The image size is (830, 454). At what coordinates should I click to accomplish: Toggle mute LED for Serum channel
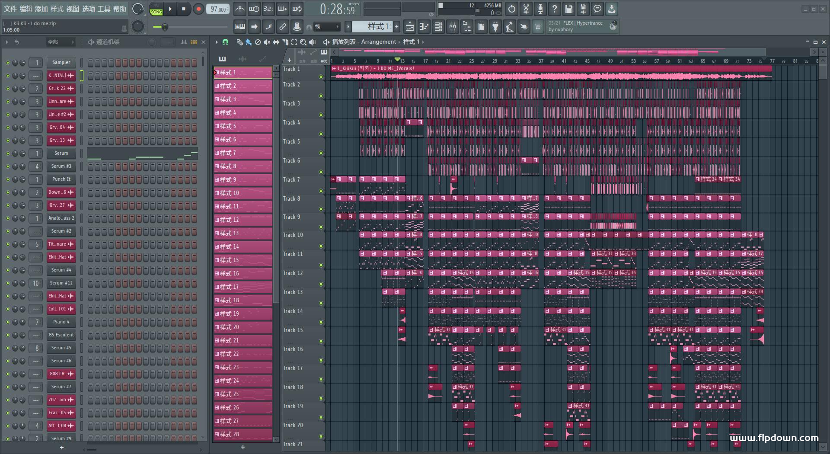pyautogui.click(x=7, y=153)
